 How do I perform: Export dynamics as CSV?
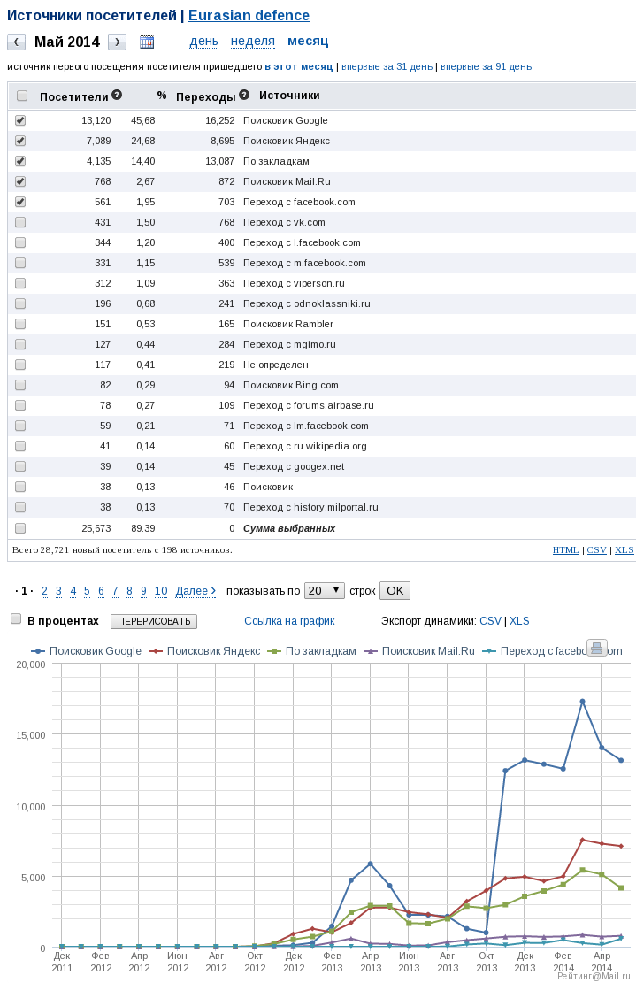pos(490,620)
